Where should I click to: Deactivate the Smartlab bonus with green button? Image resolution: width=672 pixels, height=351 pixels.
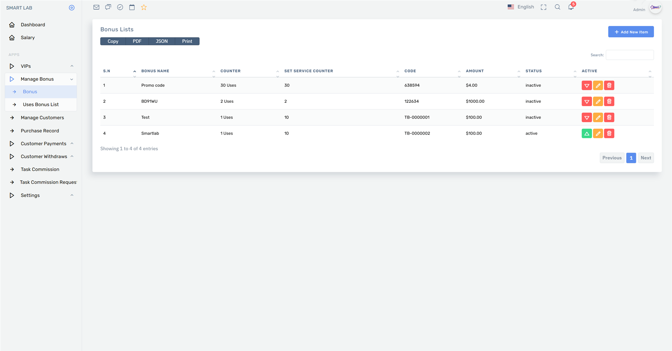tap(587, 133)
